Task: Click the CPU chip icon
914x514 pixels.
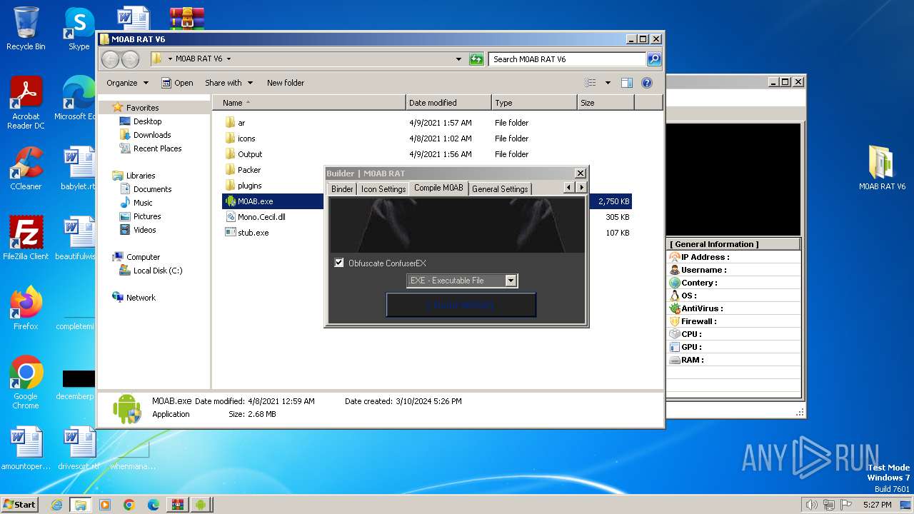Action: 675,334
